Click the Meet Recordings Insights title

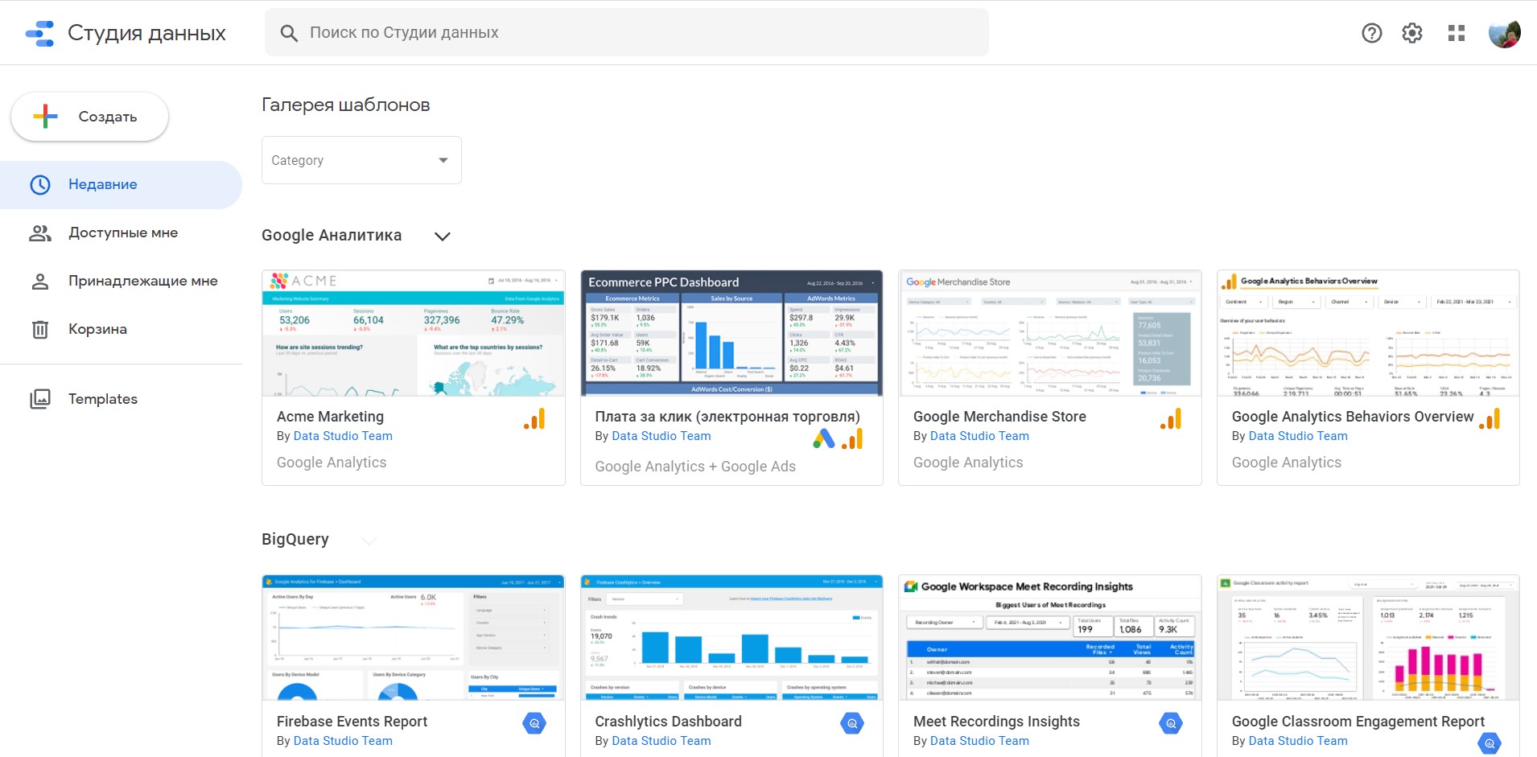pos(996,722)
